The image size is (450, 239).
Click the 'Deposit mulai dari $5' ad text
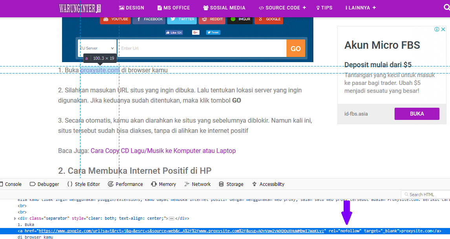coord(378,64)
